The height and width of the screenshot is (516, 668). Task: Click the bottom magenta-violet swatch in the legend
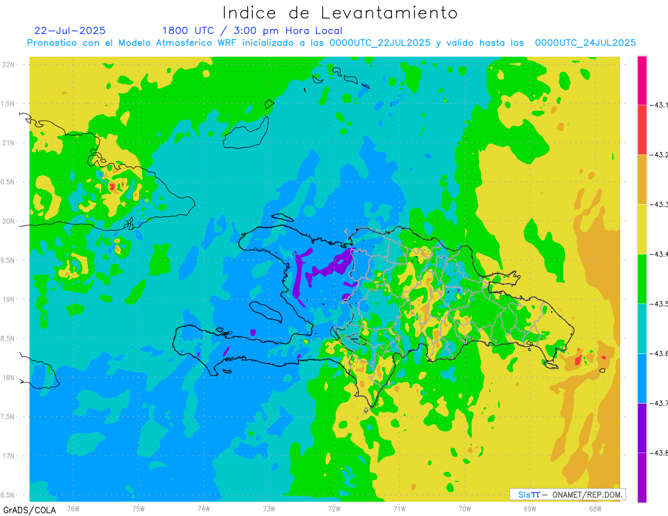click(642, 478)
